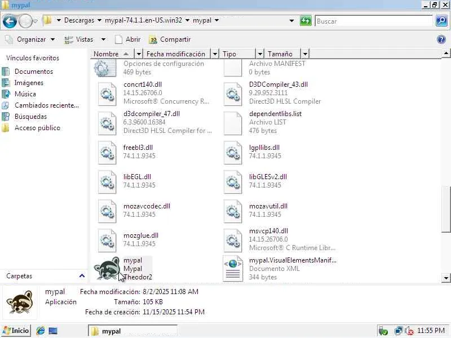This screenshot has width=451, height=338.
Task: Expand the Carpetas pane chevron
Action: (82, 276)
